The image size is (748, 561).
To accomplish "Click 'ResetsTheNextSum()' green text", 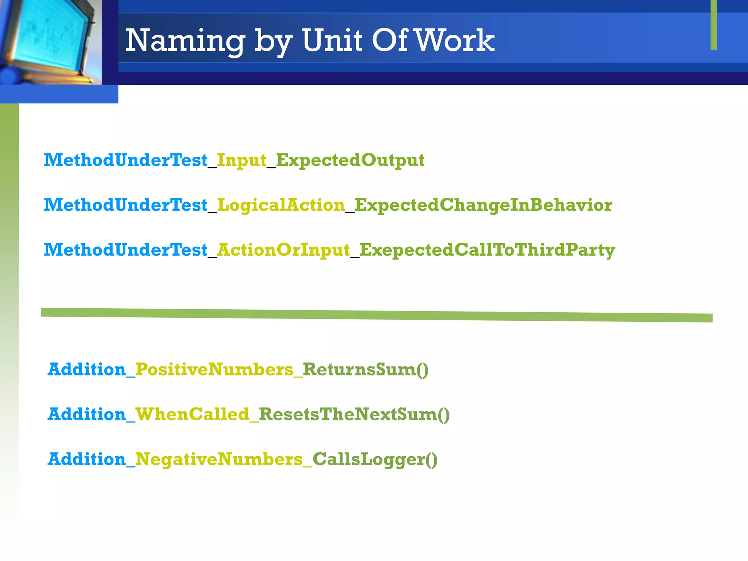I will click(x=354, y=414).
